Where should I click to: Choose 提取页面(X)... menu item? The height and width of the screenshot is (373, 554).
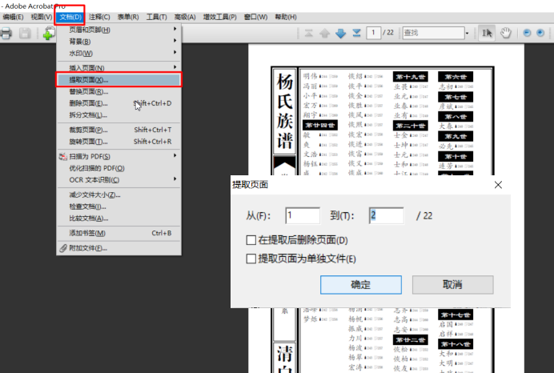click(x=118, y=80)
